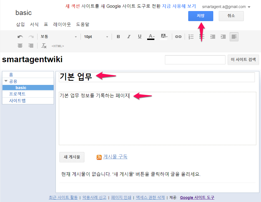261x202 pixels.
Task: Increase the text indent
Action: 223,36
